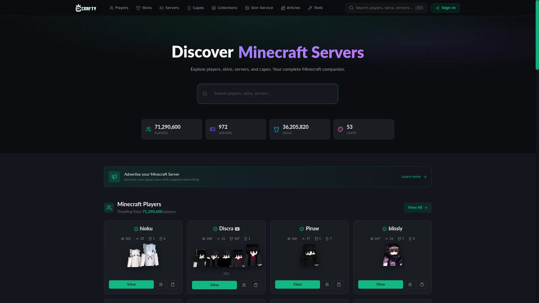Focus the main hero search field
This screenshot has height=303, width=539.
pyautogui.click(x=268, y=94)
